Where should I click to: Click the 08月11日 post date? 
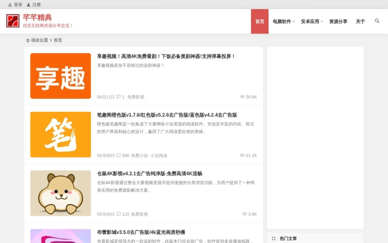[106, 97]
